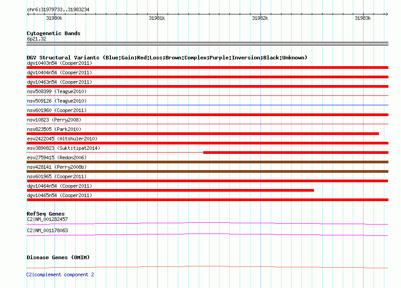Click the esv3890823 (Suktitipat2014) thick red segment
Screen dimensions: 401x288
click(x=296, y=153)
